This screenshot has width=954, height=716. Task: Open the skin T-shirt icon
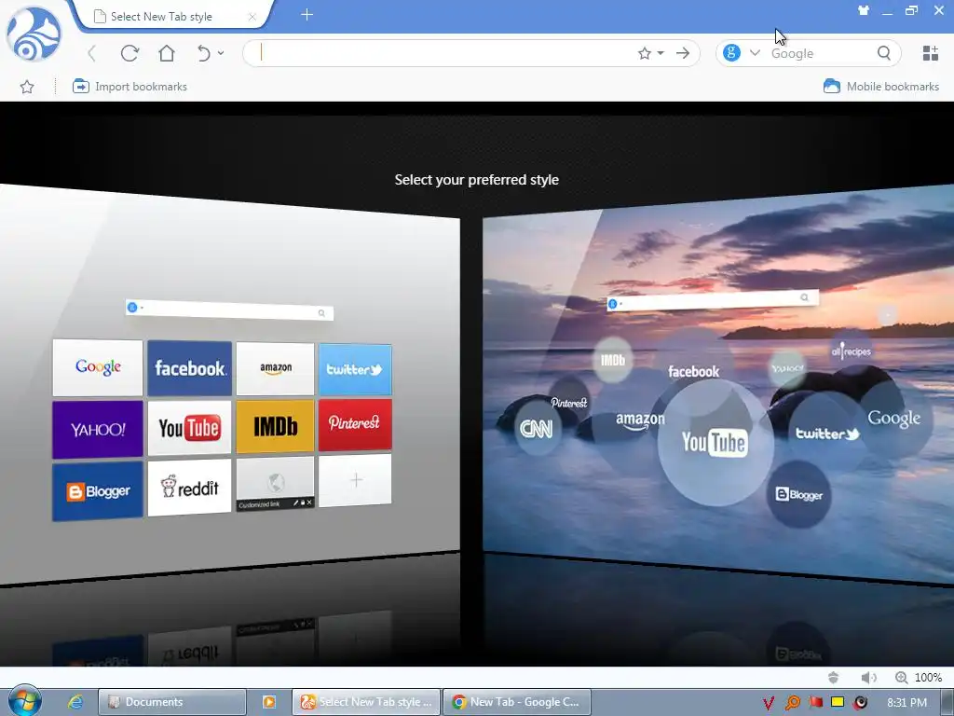pos(864,10)
